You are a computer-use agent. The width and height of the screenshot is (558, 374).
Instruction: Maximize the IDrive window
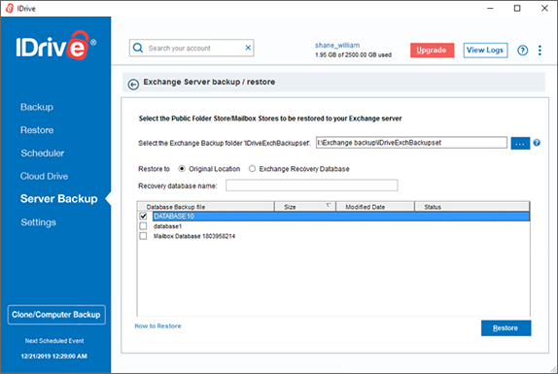click(x=517, y=8)
